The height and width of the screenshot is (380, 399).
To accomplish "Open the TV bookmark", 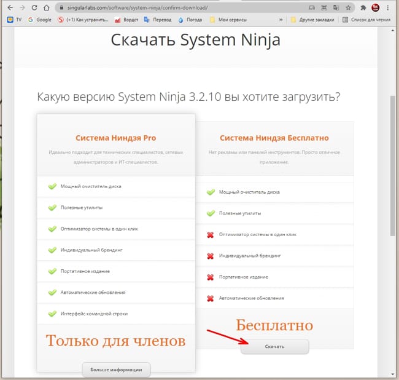I will click(x=15, y=20).
